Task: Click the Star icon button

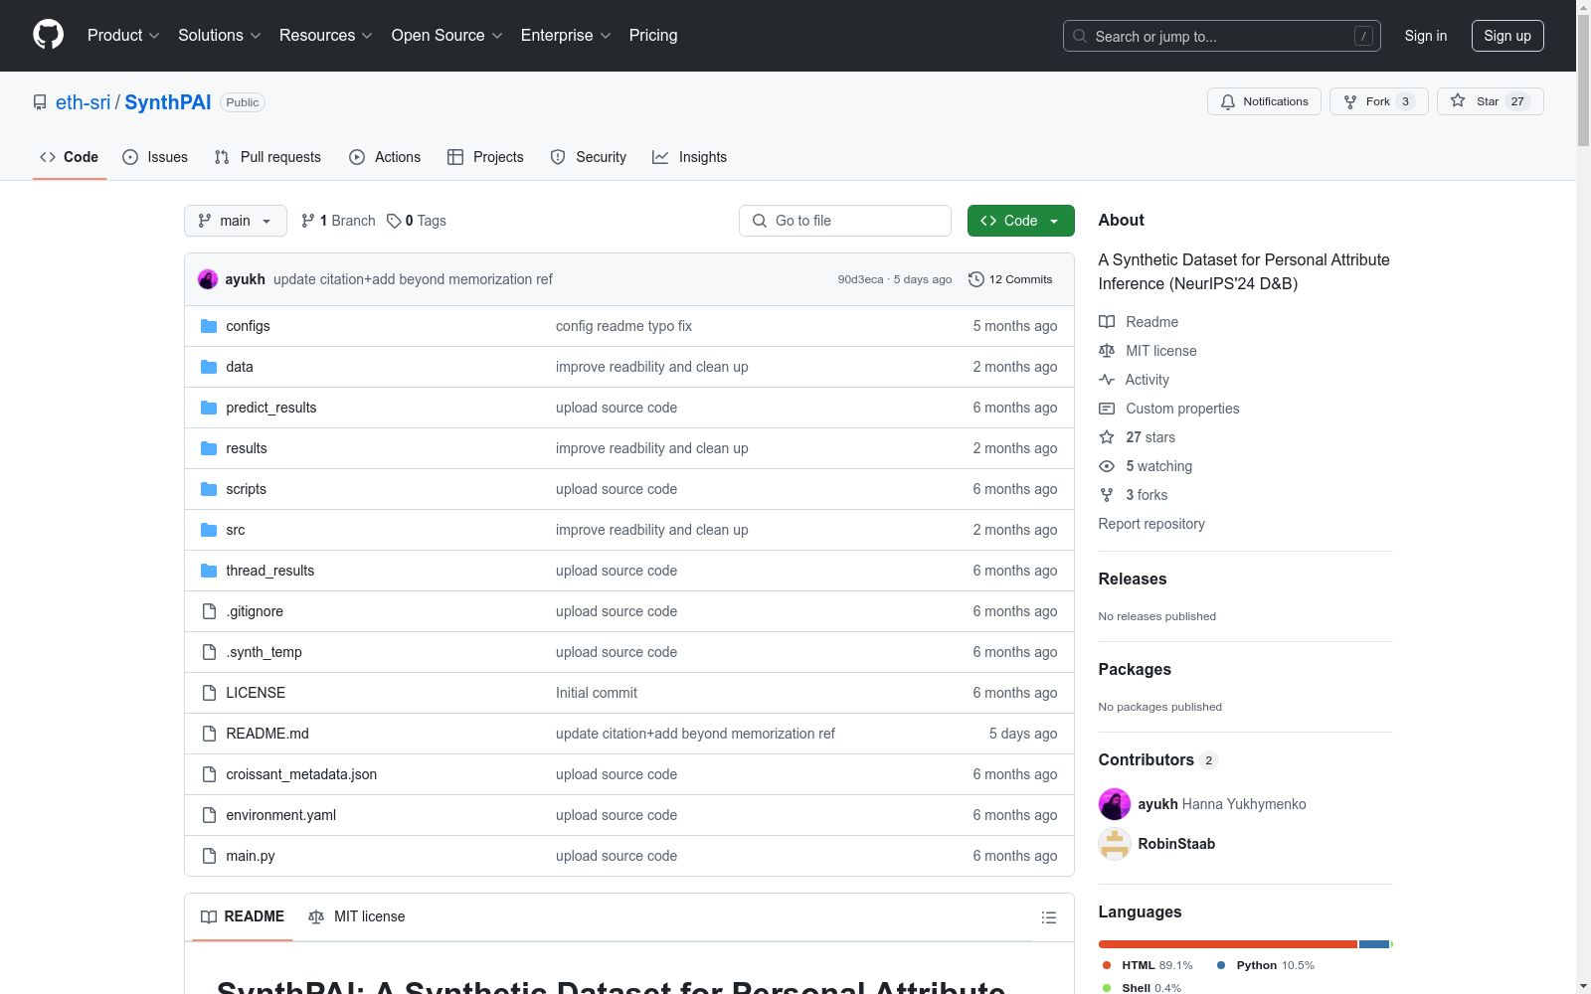Action: [1458, 100]
